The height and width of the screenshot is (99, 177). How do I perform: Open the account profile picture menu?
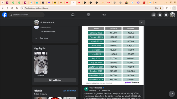pos(172,15)
